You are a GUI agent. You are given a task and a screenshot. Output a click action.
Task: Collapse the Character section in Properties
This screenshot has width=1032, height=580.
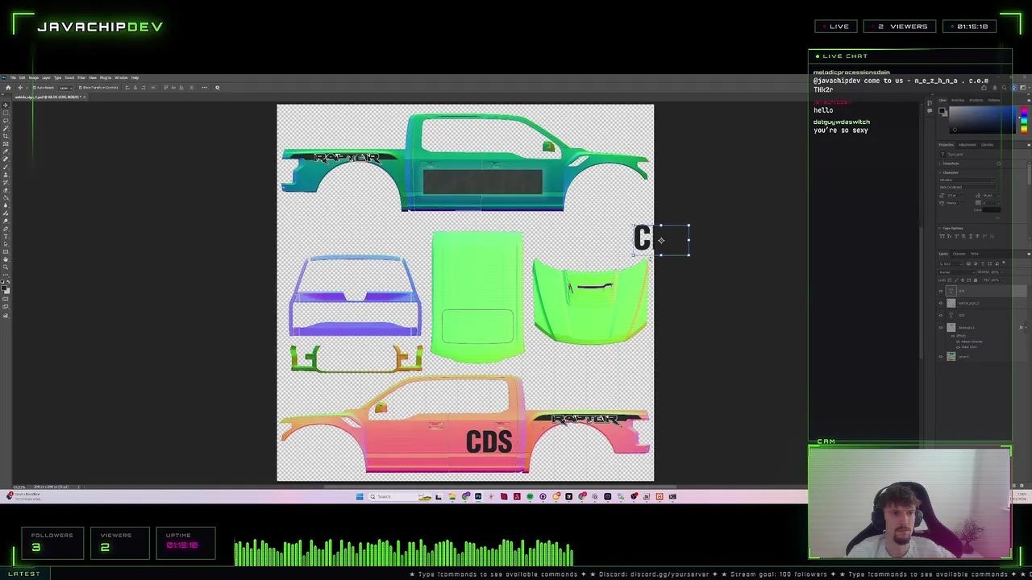pyautogui.click(x=939, y=172)
